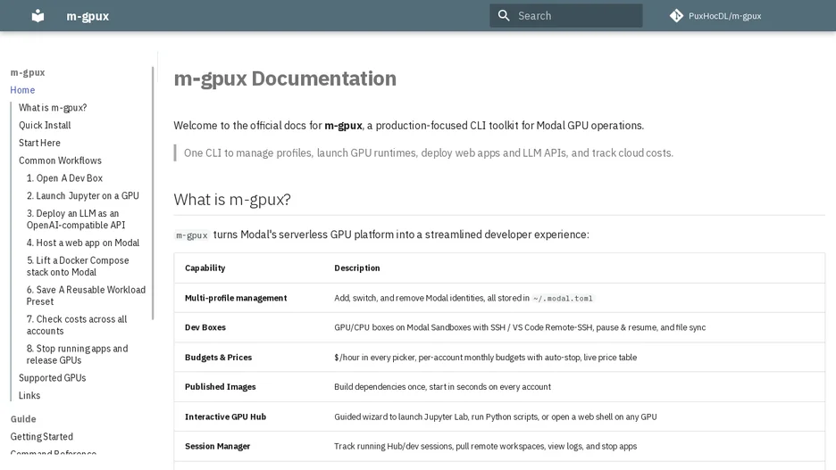Click the One CLI blockquote text
The height and width of the screenshot is (470, 836).
(x=429, y=153)
